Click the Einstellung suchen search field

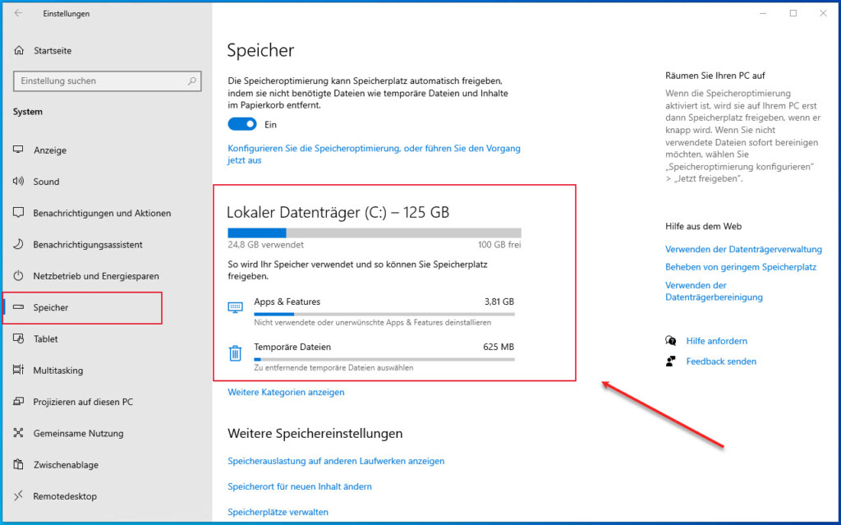pos(107,81)
